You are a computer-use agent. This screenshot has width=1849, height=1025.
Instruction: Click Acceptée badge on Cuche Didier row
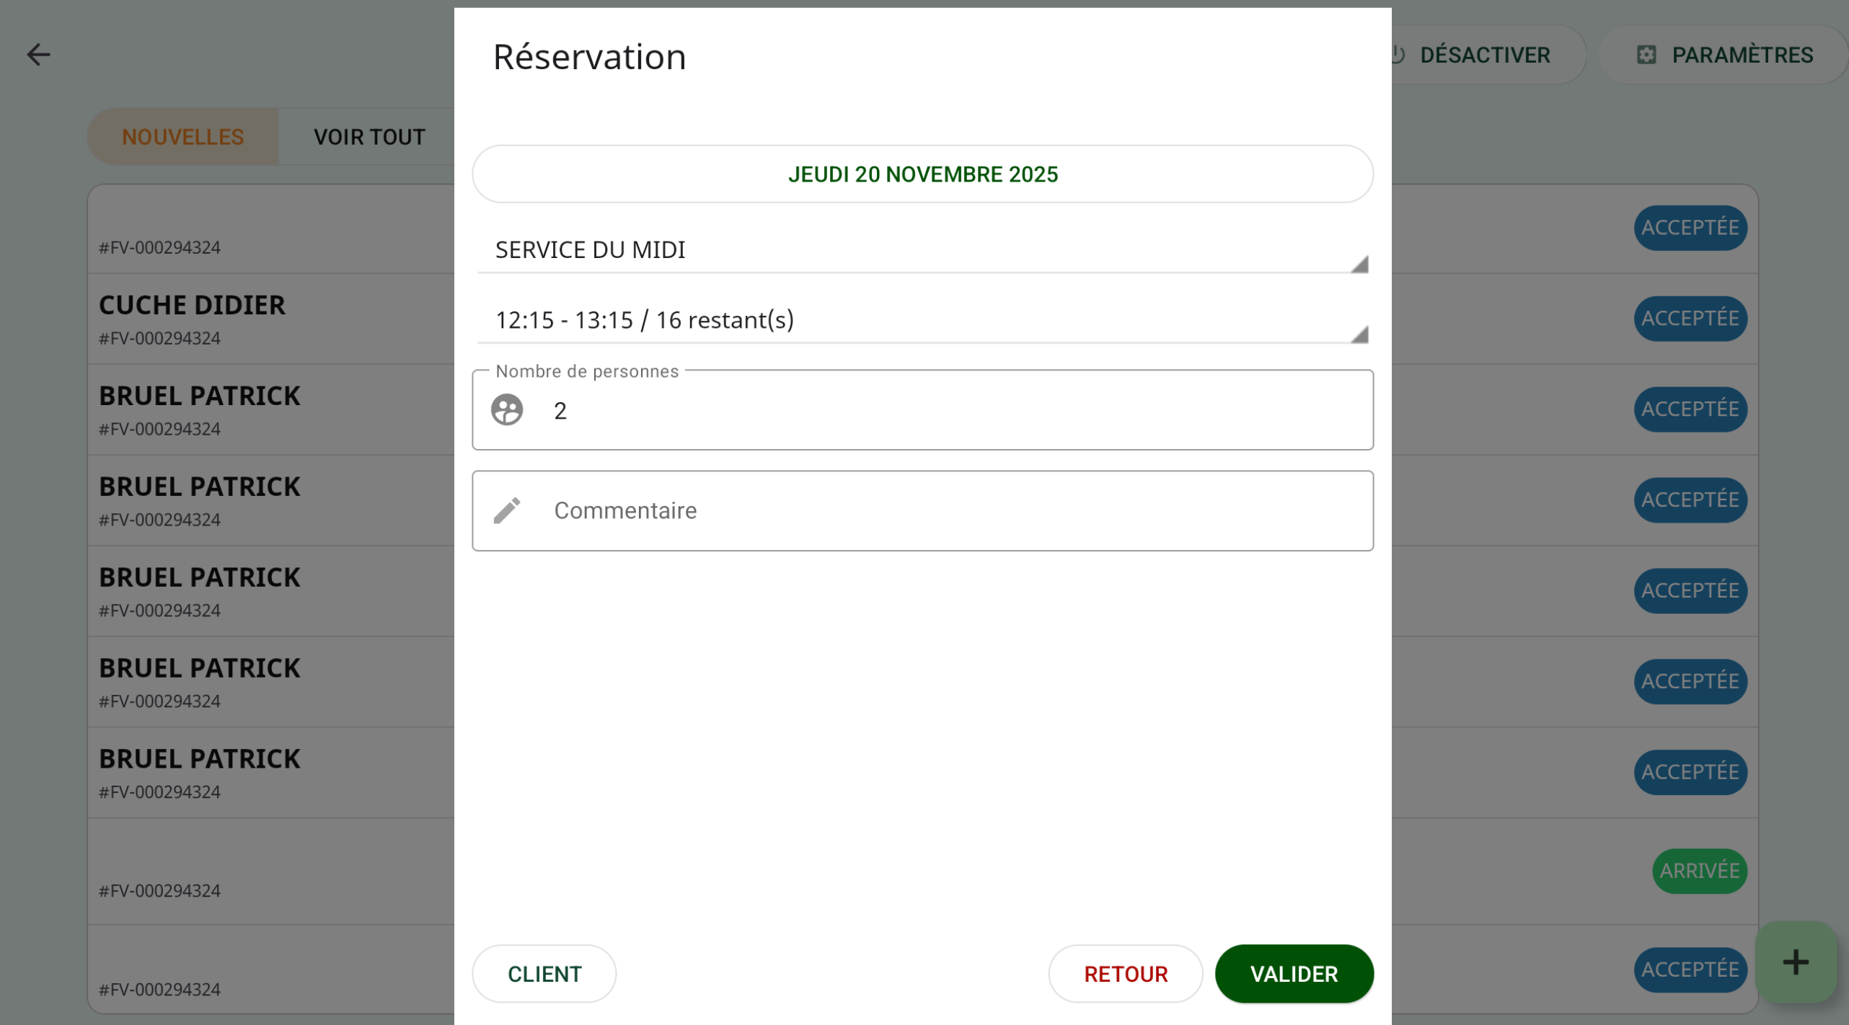1690,319
